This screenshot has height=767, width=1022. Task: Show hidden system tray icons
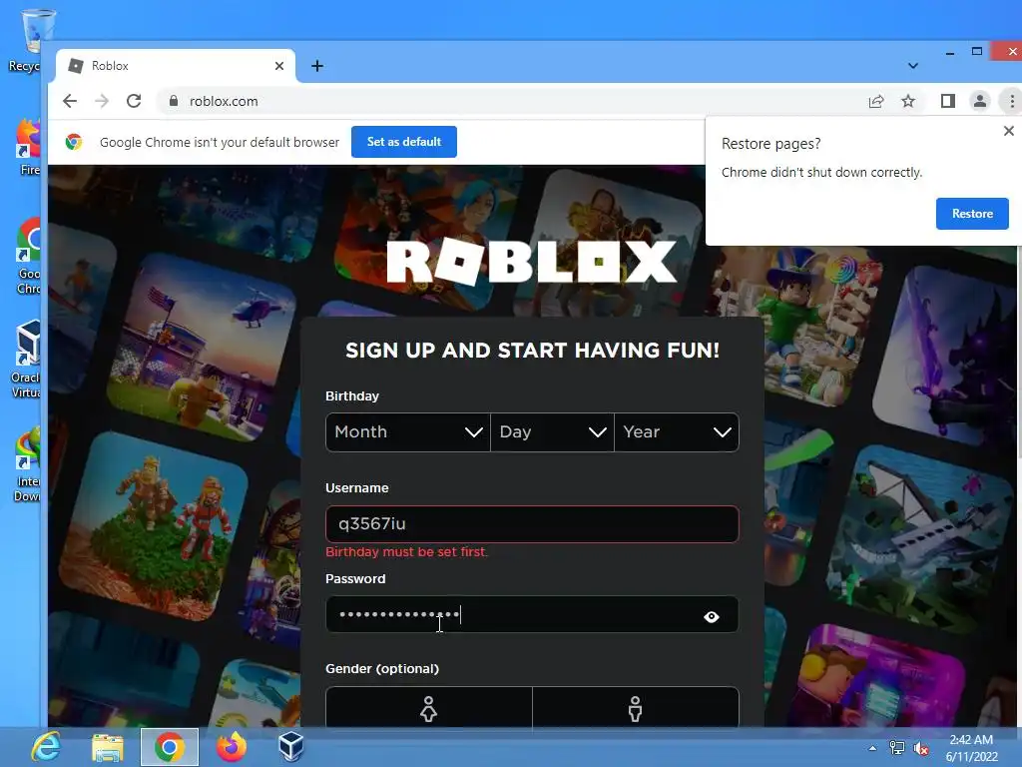click(x=872, y=749)
